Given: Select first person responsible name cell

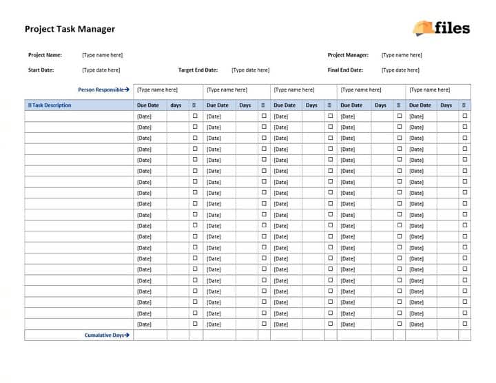Looking at the screenshot, I should click(168, 92).
